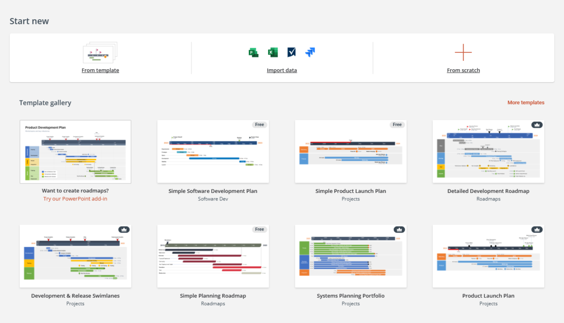This screenshot has width=564, height=323.
Task: Open the Simple Planning Roadmap thumbnail
Action: pyautogui.click(x=213, y=256)
